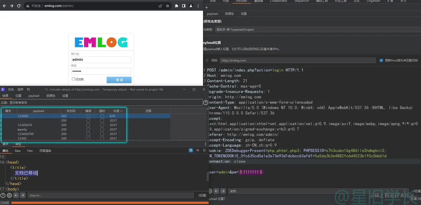Open the response viewer hamburger menu
This screenshot has height=205, width=421.
point(204,151)
